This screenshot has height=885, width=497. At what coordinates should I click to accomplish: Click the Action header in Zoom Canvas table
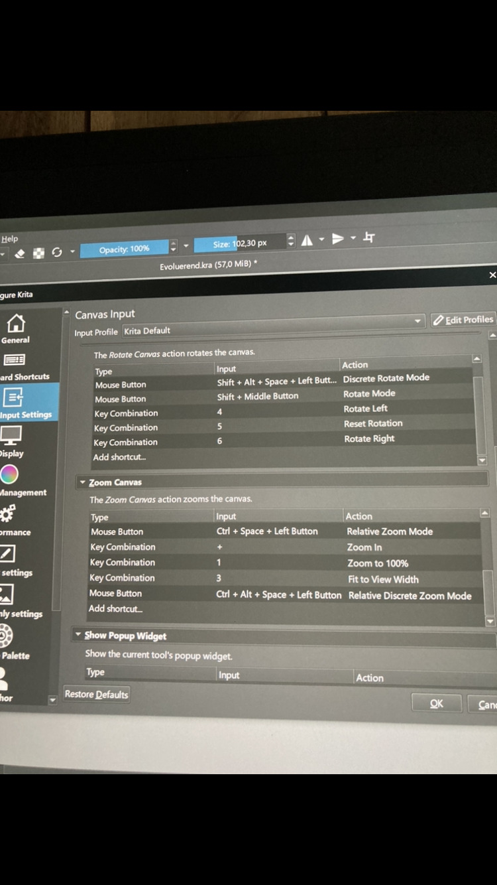click(x=359, y=516)
